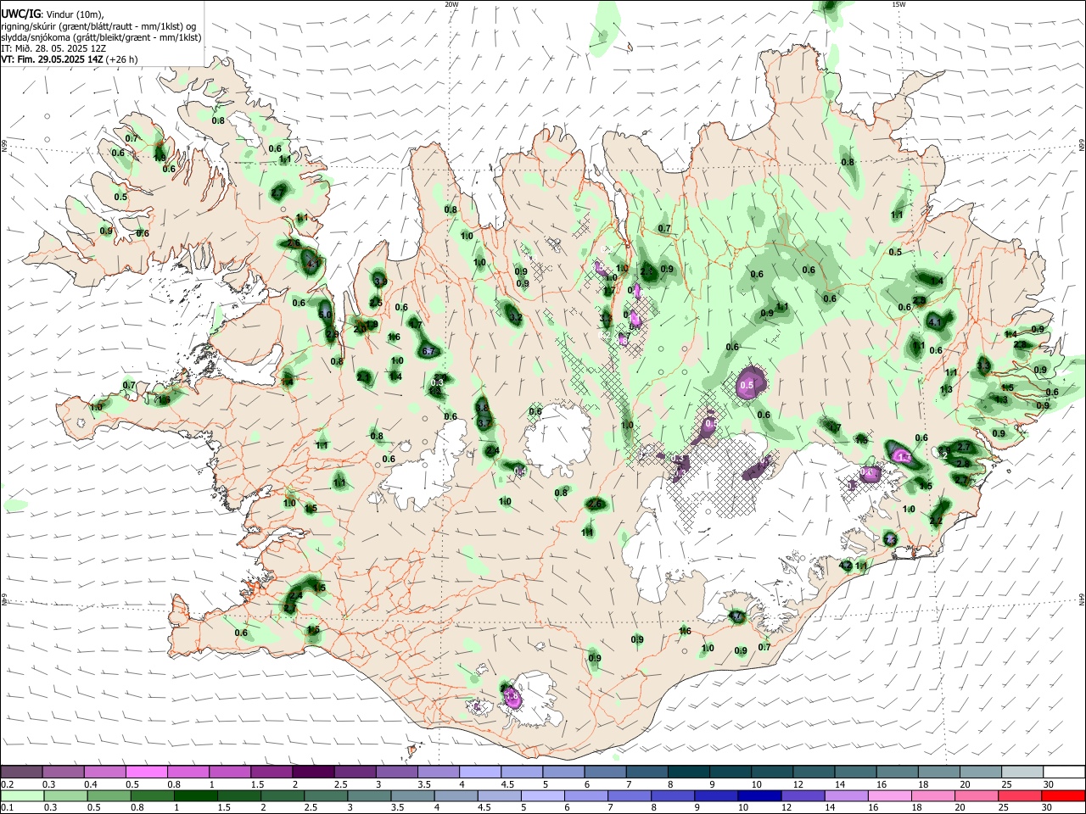Viewport: 1086px width, 814px height.
Task: Click the 15W longitude label at top
Action: (898, 4)
